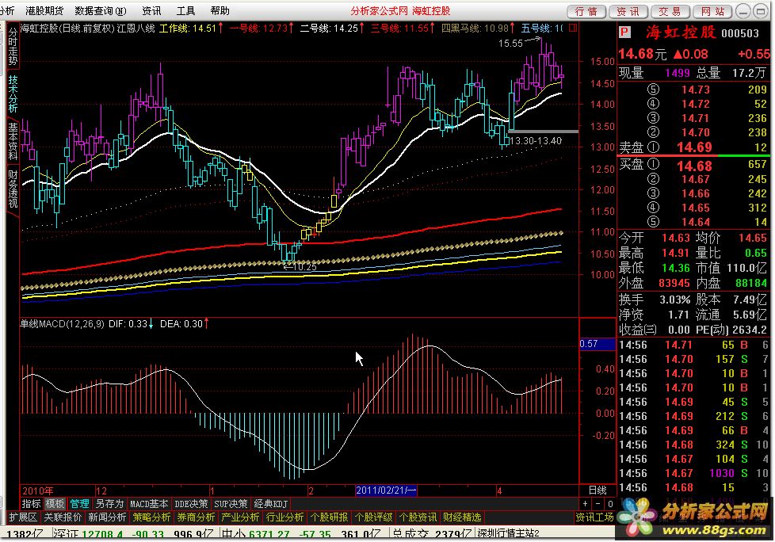775x542 pixels.
Task: Click the 买盘 ① price 14.68
Action: click(x=694, y=166)
